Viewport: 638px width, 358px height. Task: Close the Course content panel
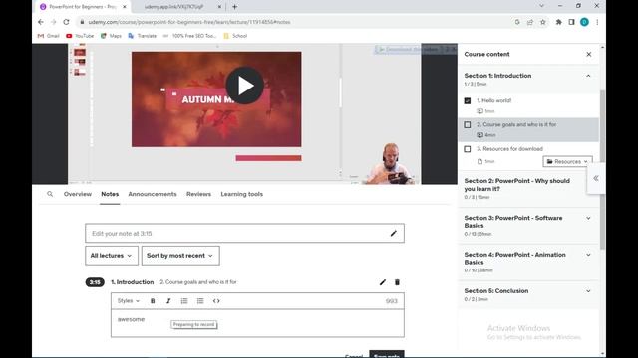(589, 54)
